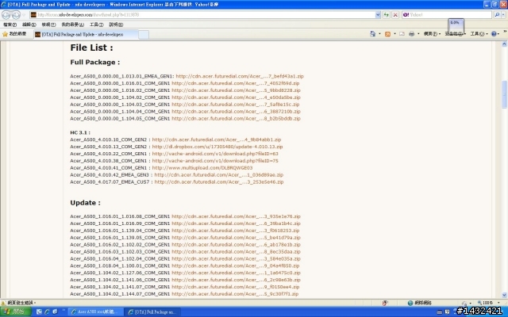Open the multiupload.com DLBRQWGE03 link
This screenshot has height=317, width=508.
point(202,168)
